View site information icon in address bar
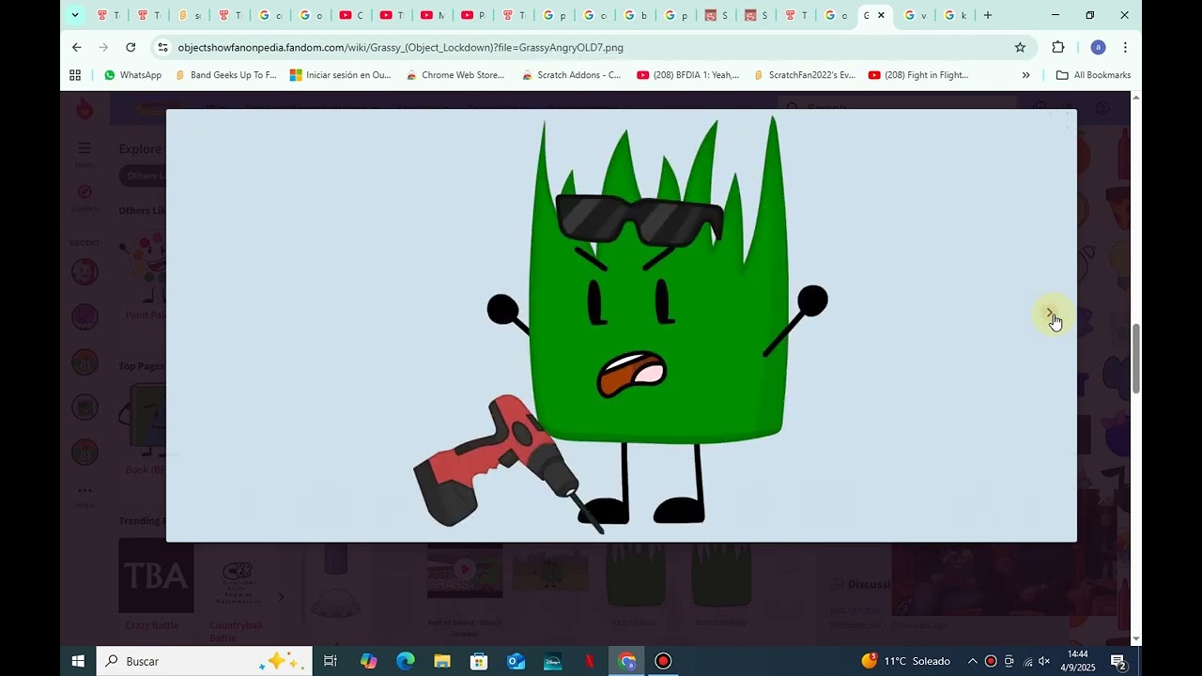The image size is (1202, 676). coord(162,47)
